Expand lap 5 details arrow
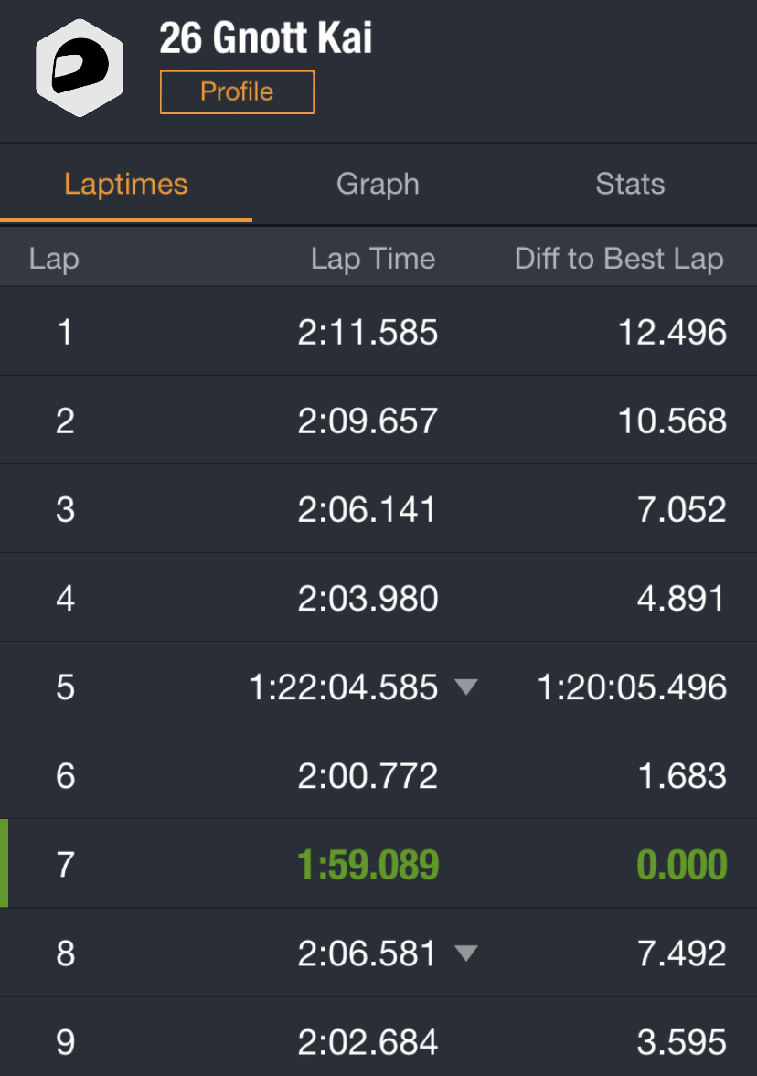 pyautogui.click(x=466, y=687)
